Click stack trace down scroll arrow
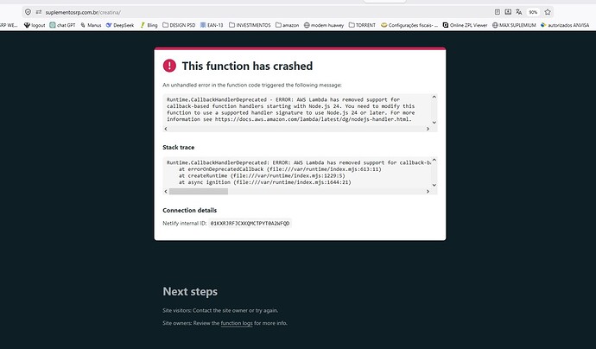596x349 pixels. 434,185
